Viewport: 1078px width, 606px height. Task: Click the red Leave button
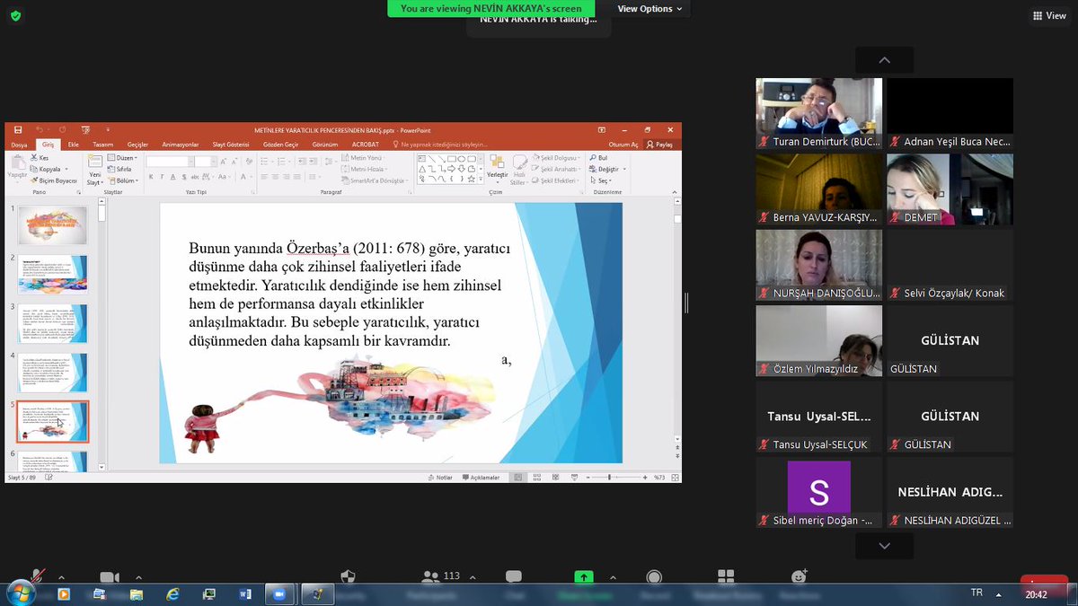1044,582
